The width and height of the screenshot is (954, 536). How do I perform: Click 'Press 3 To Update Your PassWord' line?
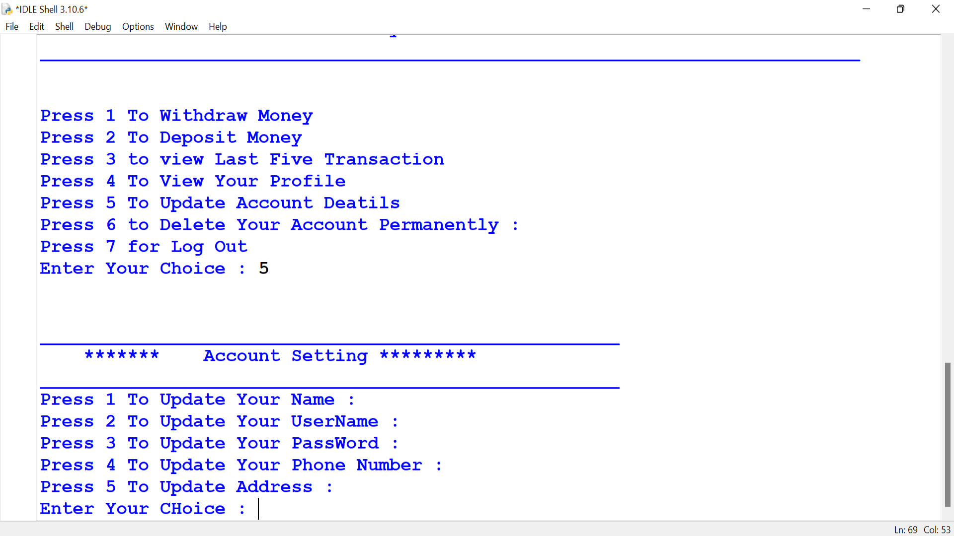pyautogui.click(x=219, y=443)
